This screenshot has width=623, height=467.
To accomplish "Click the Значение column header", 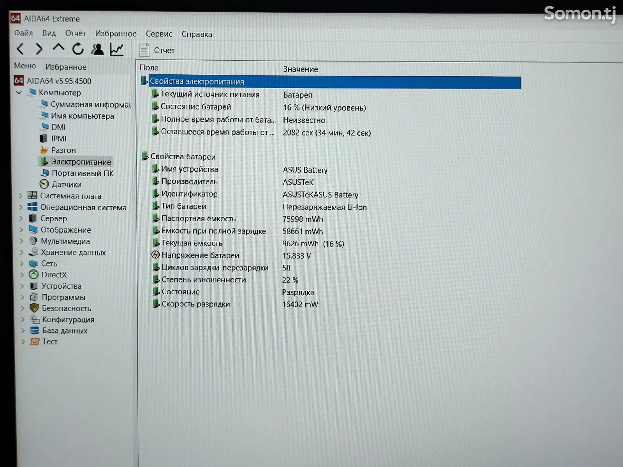I will coord(300,69).
